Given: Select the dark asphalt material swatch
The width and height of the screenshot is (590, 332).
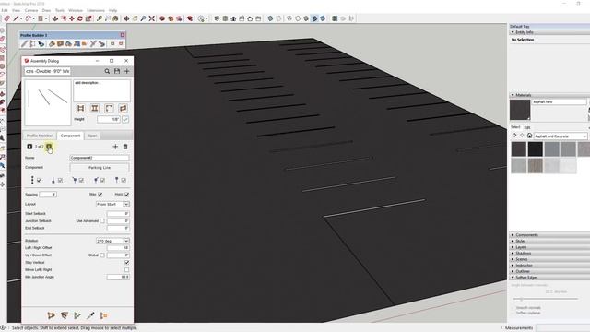Looking at the screenshot, I should pos(519,149).
